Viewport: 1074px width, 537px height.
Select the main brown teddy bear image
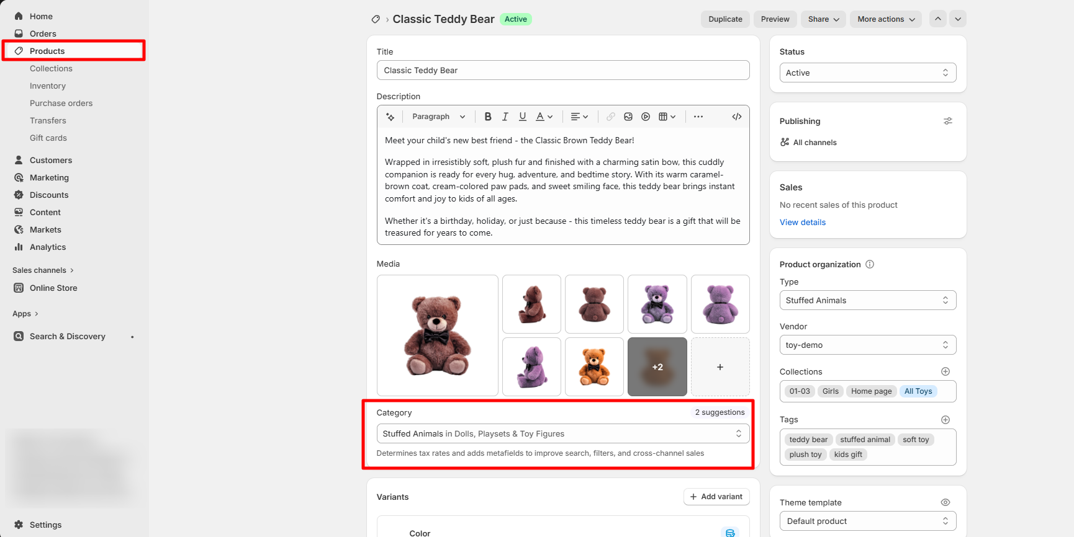tap(438, 335)
